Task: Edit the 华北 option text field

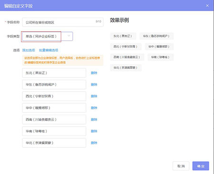Action: click(54, 143)
